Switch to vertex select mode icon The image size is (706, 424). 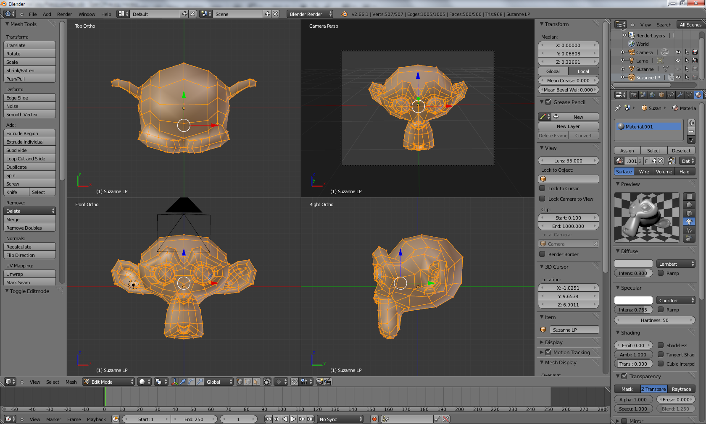tap(240, 382)
